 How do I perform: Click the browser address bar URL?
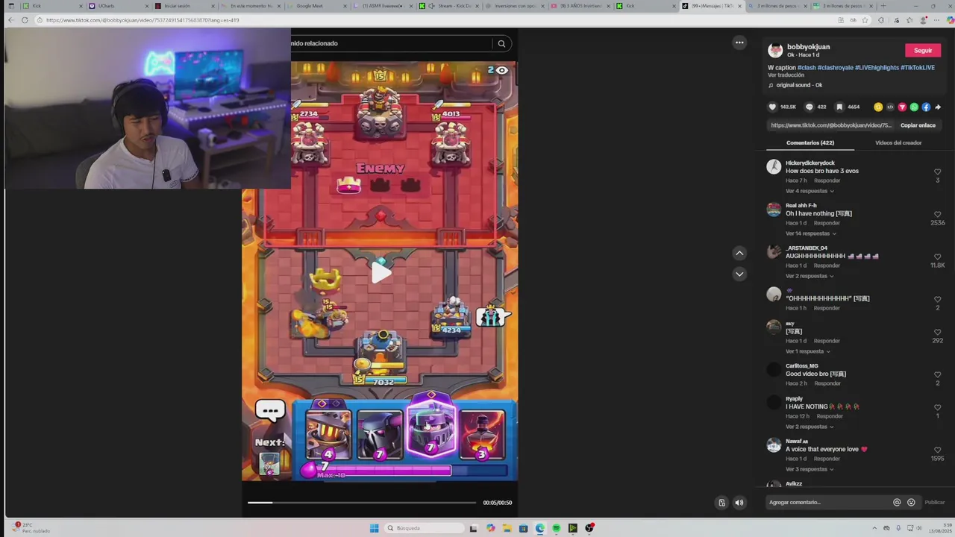coord(142,20)
